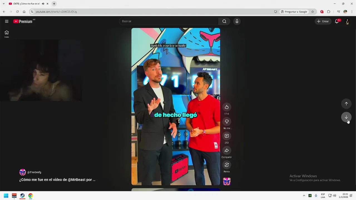The image size is (356, 200).
Task: Open a new browser tab
Action: point(54,4)
